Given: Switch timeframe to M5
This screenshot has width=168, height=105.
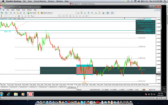Looking at the screenshot, I should click(64, 16).
